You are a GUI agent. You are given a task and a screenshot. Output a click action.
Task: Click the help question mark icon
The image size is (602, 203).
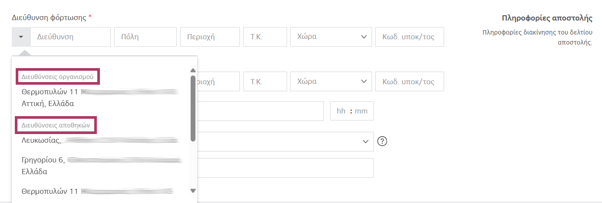[x=382, y=141]
